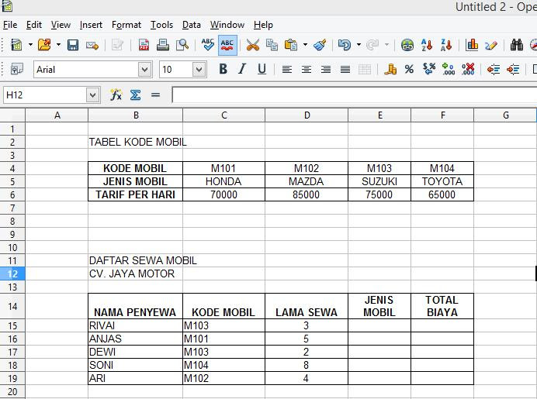Apply Currency number format icon
Viewport: 537px width, 399px height.
pos(390,70)
